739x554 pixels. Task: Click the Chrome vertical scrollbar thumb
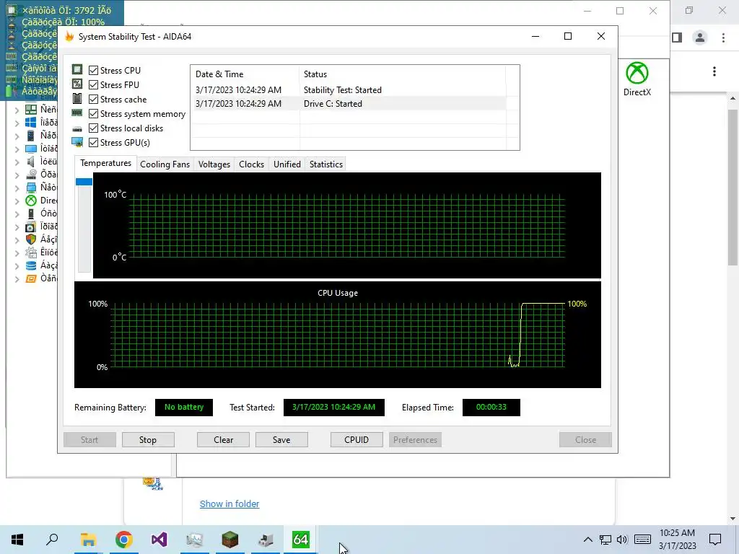point(733,187)
